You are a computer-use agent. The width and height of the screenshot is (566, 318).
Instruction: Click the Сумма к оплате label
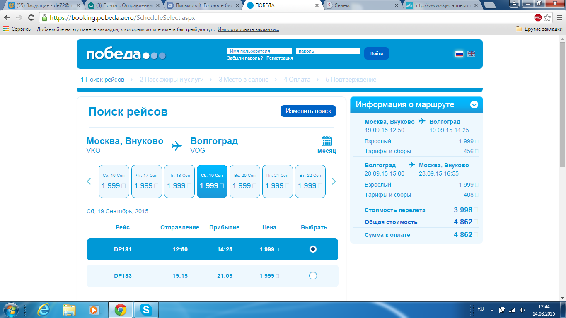click(x=387, y=235)
